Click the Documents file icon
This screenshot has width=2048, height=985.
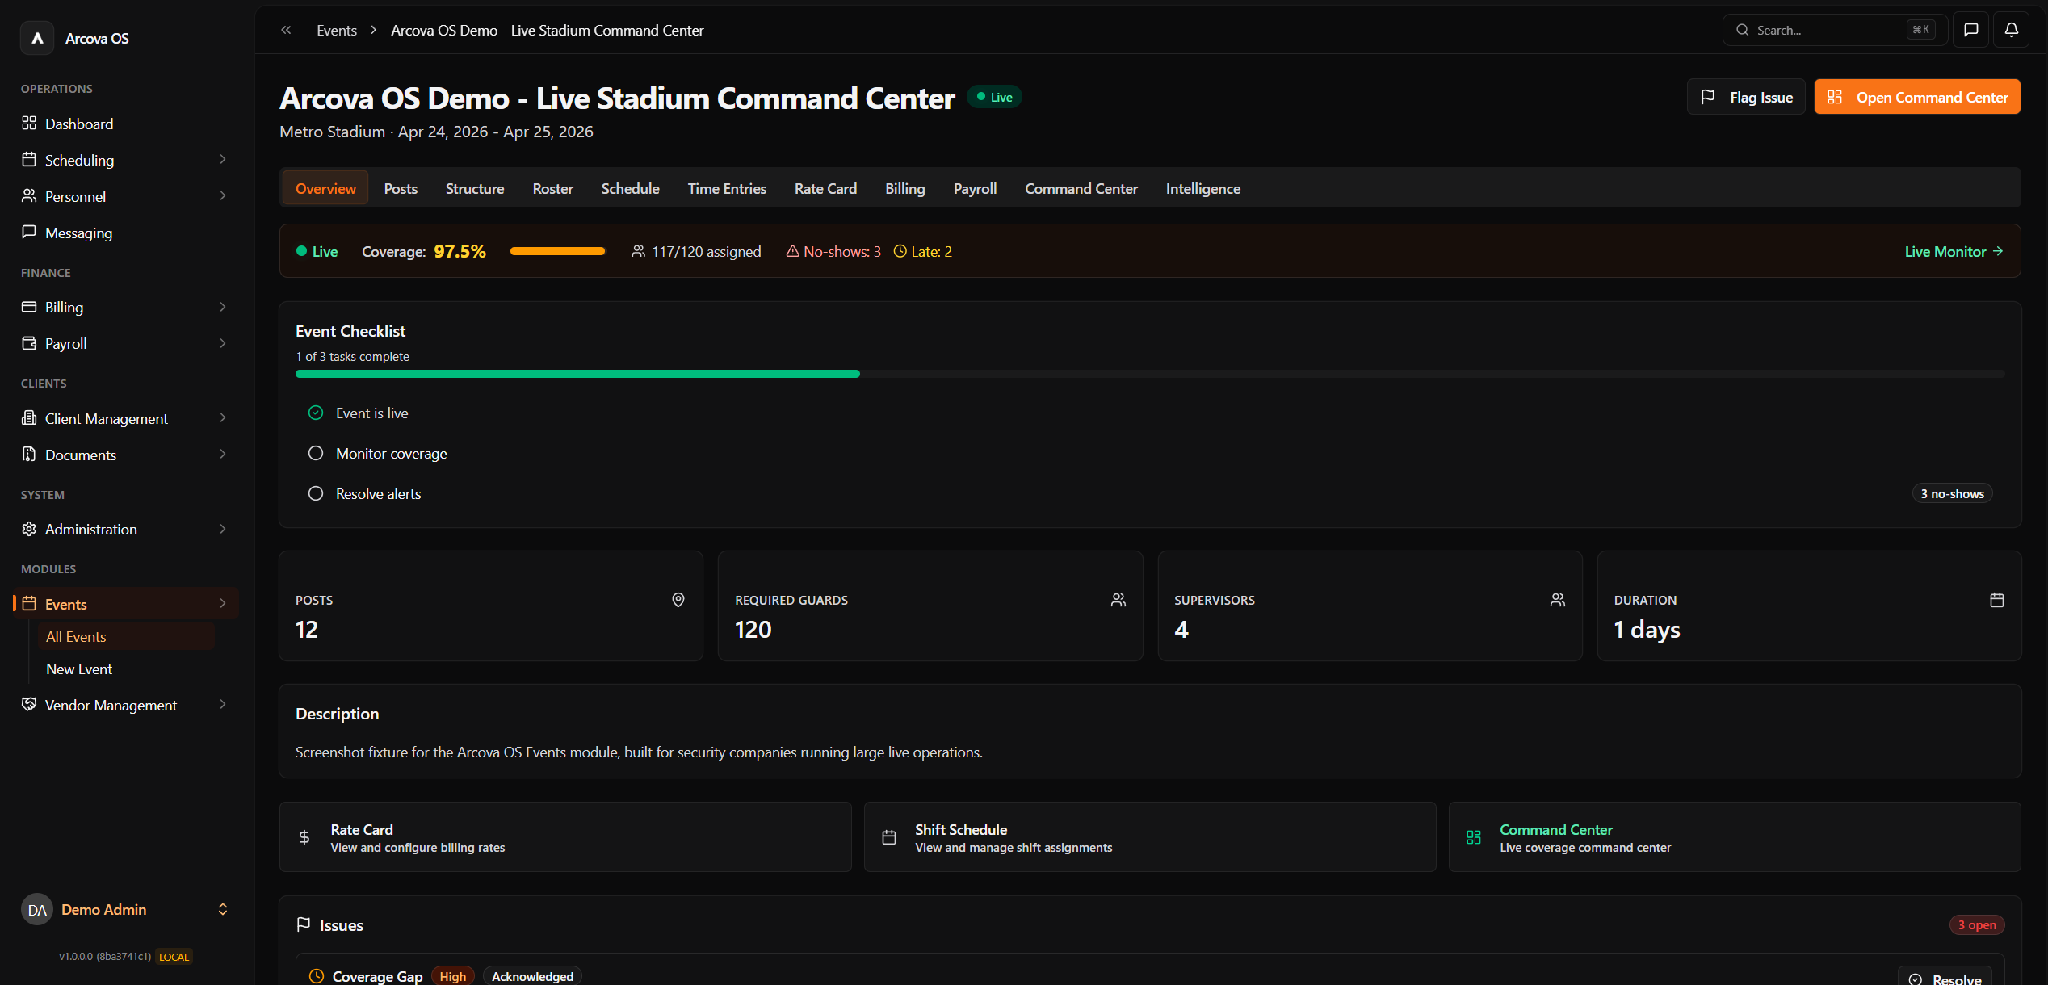pos(29,454)
